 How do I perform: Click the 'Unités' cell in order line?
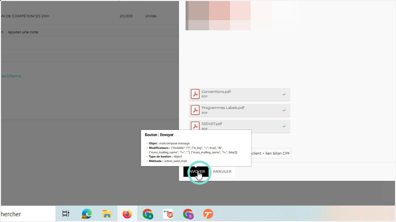coord(150,16)
